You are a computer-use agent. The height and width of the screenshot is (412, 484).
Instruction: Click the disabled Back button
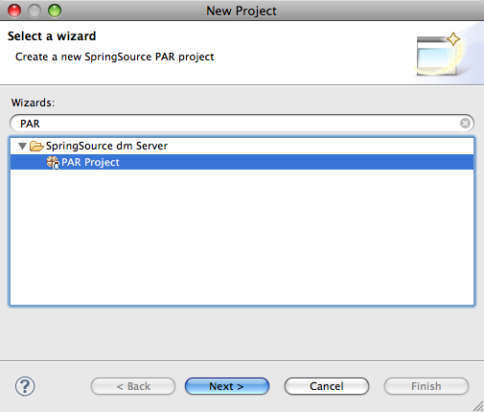pos(133,386)
